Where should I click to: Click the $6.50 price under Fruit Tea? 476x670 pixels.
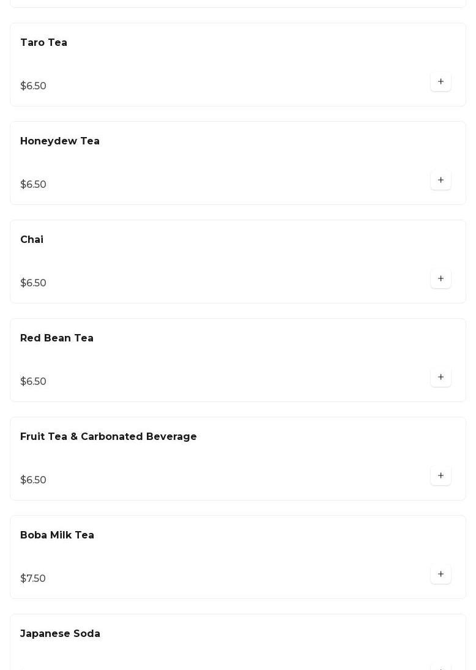(33, 480)
